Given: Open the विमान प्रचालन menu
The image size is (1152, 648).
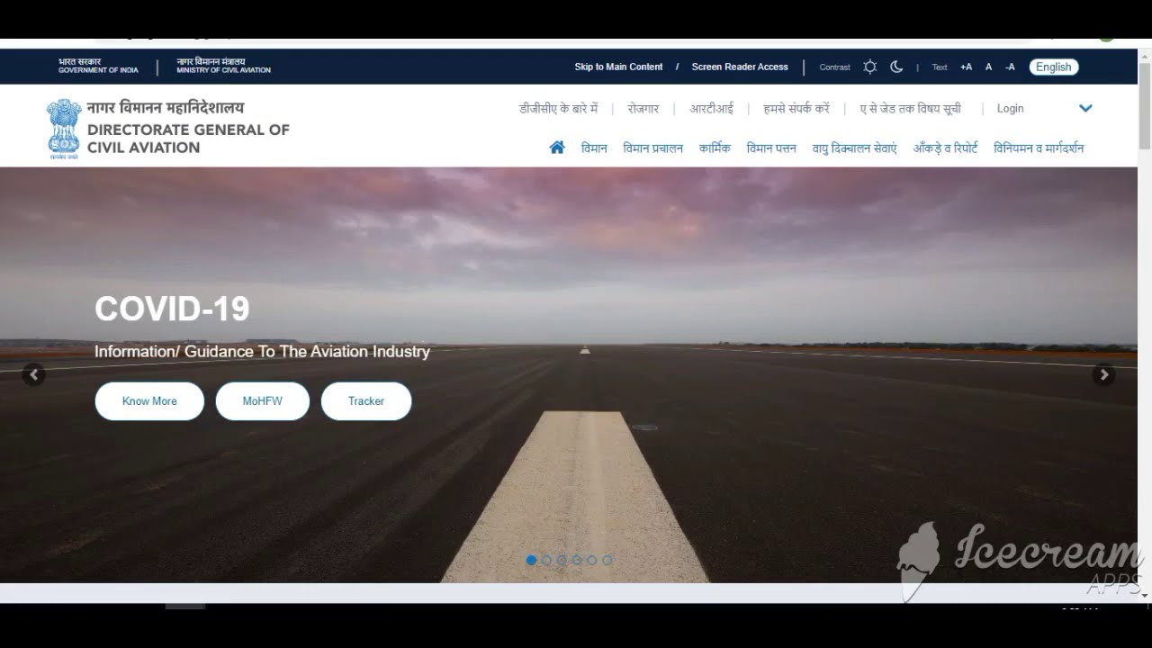Looking at the screenshot, I should pyautogui.click(x=653, y=148).
